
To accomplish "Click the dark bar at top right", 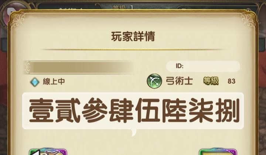I will tap(217, 8).
